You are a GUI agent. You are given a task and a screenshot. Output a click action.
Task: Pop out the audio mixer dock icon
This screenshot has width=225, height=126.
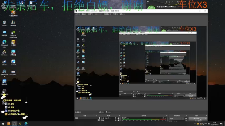coord(167,116)
